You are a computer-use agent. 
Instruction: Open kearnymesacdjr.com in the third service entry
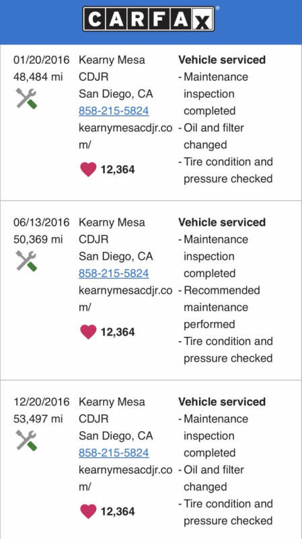(x=125, y=478)
